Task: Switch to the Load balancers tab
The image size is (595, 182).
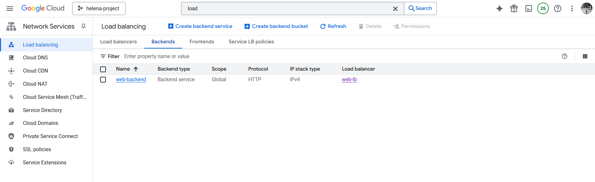Action: 118,42
